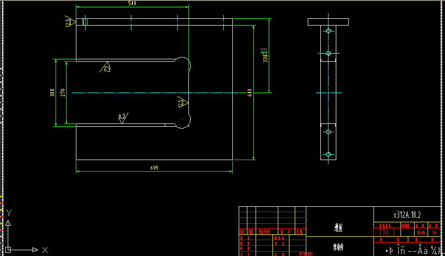Select the 12.5 roughness symbol near slot end

(183, 102)
